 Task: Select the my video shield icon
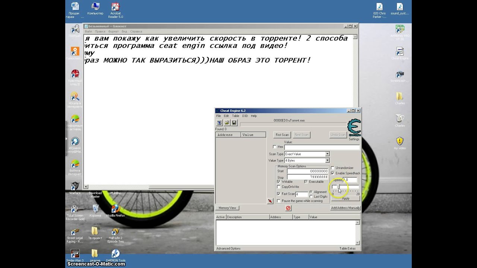coord(400,141)
